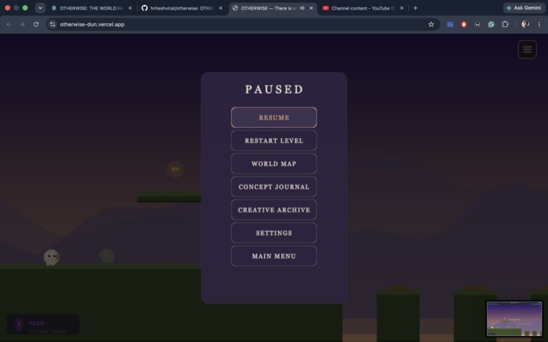Open the blue folder extension icon
The width and height of the screenshot is (548, 342).
coord(450,24)
